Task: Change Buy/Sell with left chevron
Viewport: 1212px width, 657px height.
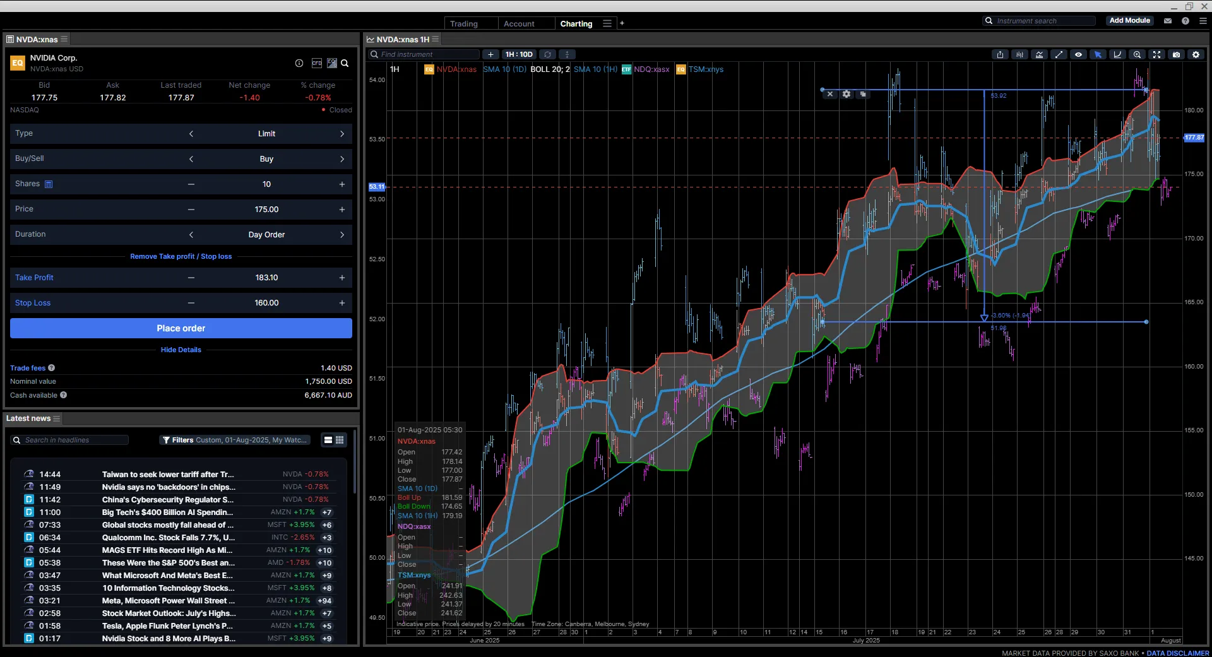Action: 191,159
